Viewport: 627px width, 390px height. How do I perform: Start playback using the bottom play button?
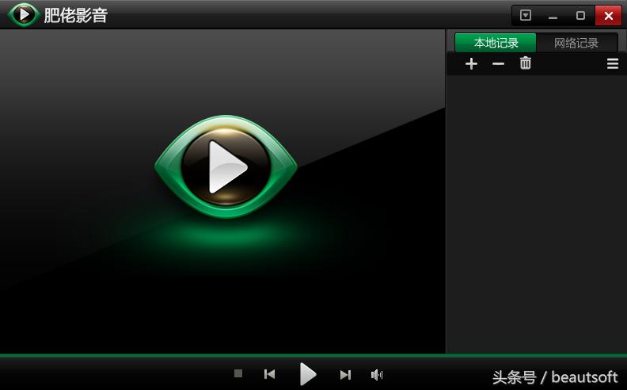click(308, 374)
